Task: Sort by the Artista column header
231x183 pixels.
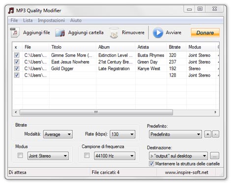Action: click(x=151, y=47)
